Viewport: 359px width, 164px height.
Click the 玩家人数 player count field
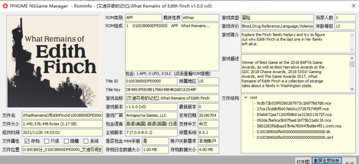345,18
